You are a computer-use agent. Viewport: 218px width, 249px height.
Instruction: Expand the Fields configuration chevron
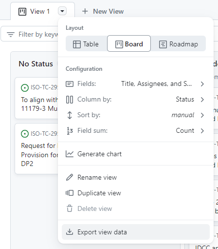[202, 84]
